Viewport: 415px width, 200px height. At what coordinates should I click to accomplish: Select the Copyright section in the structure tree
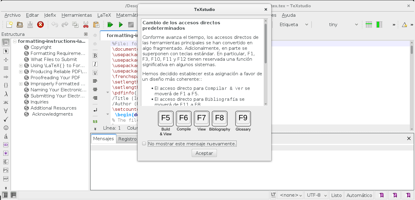(41, 47)
